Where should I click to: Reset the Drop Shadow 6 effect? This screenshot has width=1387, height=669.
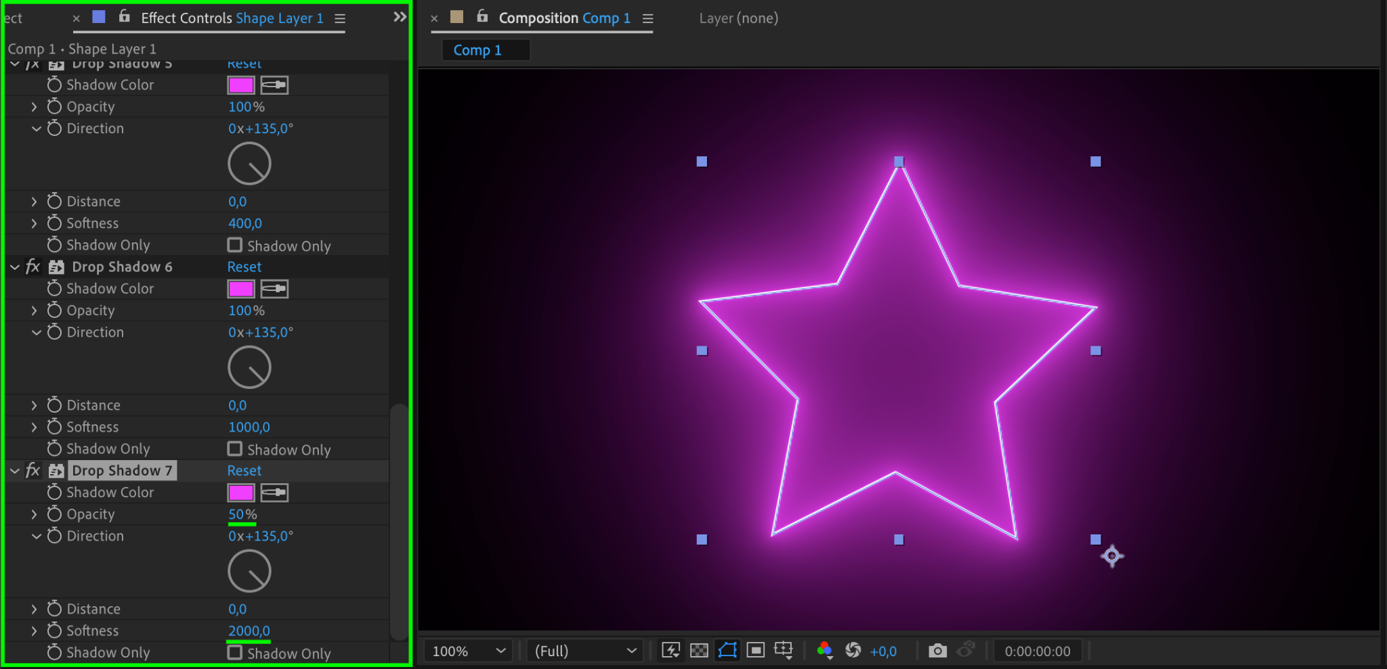coord(244,267)
